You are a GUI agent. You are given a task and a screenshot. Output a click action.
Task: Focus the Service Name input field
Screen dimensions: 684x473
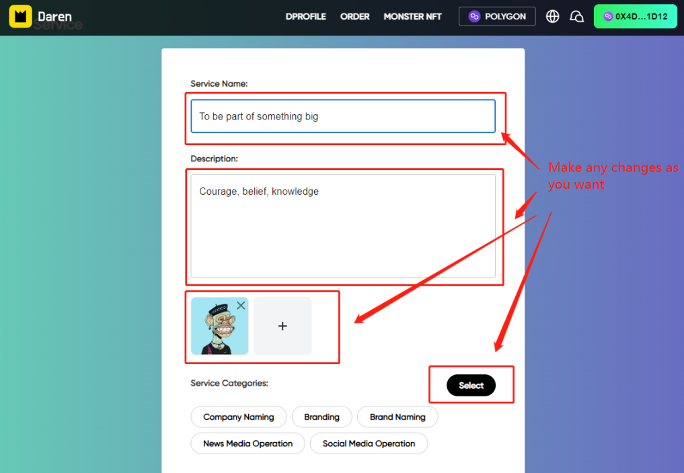tap(343, 116)
